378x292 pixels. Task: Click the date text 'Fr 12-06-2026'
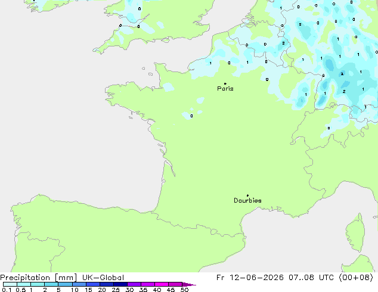(x=250, y=278)
